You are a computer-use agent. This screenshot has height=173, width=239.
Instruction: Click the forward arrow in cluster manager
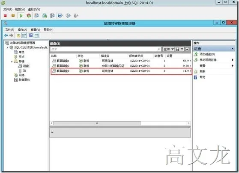point(11,35)
